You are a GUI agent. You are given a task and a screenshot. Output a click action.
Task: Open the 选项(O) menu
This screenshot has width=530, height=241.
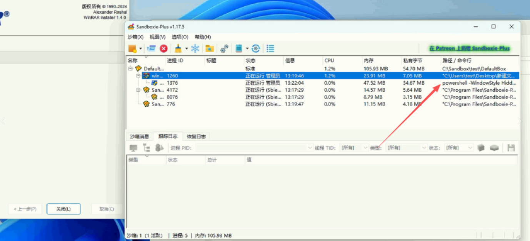click(x=180, y=37)
